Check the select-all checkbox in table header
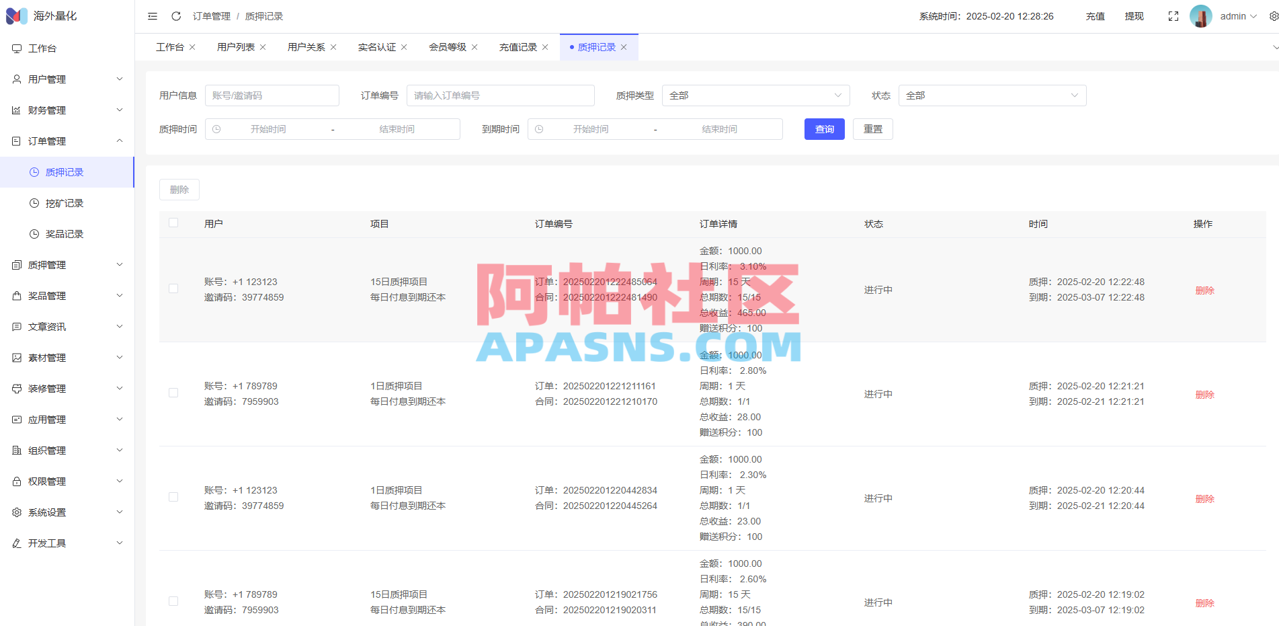The width and height of the screenshot is (1279, 626). pyautogui.click(x=173, y=223)
